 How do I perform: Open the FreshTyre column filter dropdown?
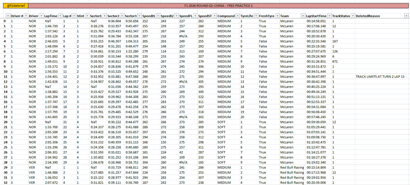[277, 16]
